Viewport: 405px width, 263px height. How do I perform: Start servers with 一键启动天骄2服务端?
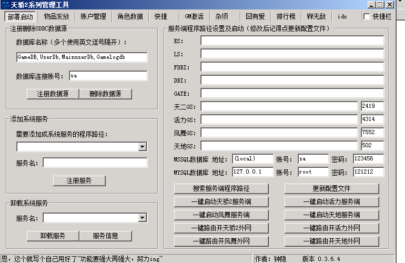(221, 202)
